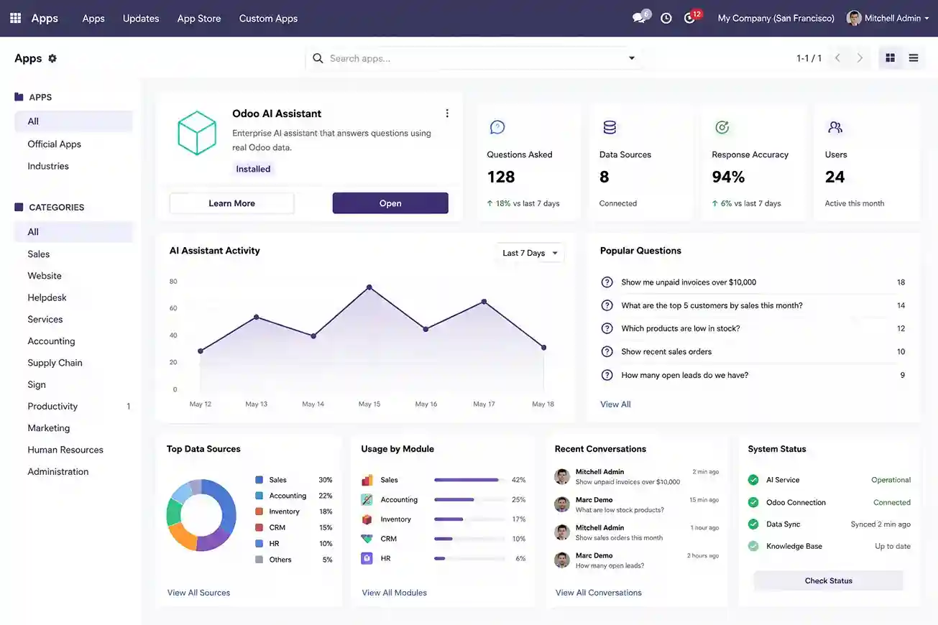Click the Data Sources database icon
The height and width of the screenshot is (625, 938).
pos(610,127)
